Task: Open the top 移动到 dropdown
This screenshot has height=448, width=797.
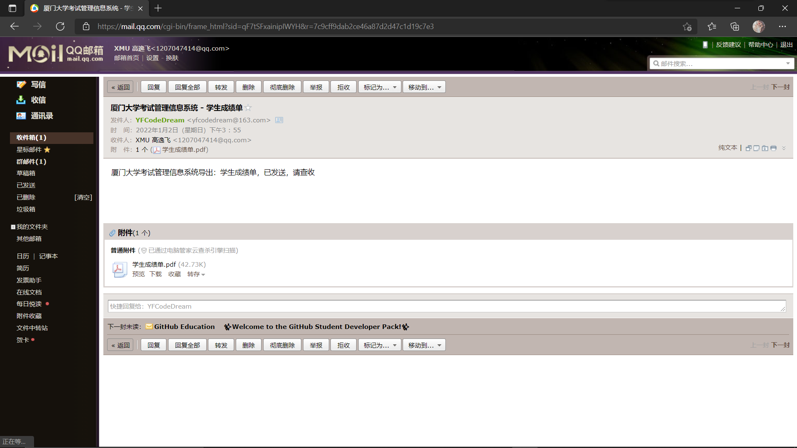Action: [x=424, y=87]
